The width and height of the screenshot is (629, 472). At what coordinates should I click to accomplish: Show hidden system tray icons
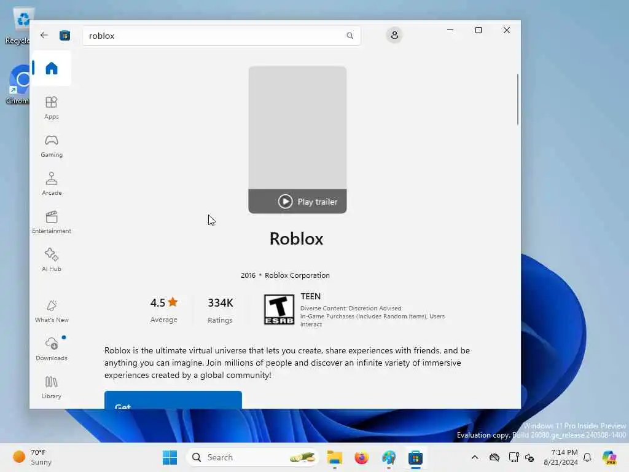tap(475, 457)
